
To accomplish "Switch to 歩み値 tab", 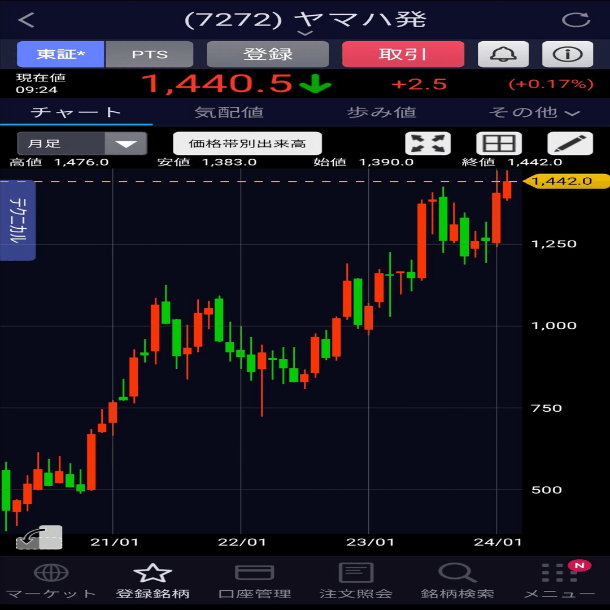I will 381,112.
